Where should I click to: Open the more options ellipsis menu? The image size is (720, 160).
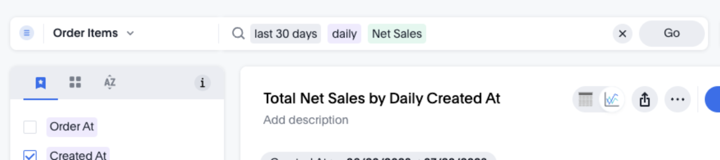point(678,99)
